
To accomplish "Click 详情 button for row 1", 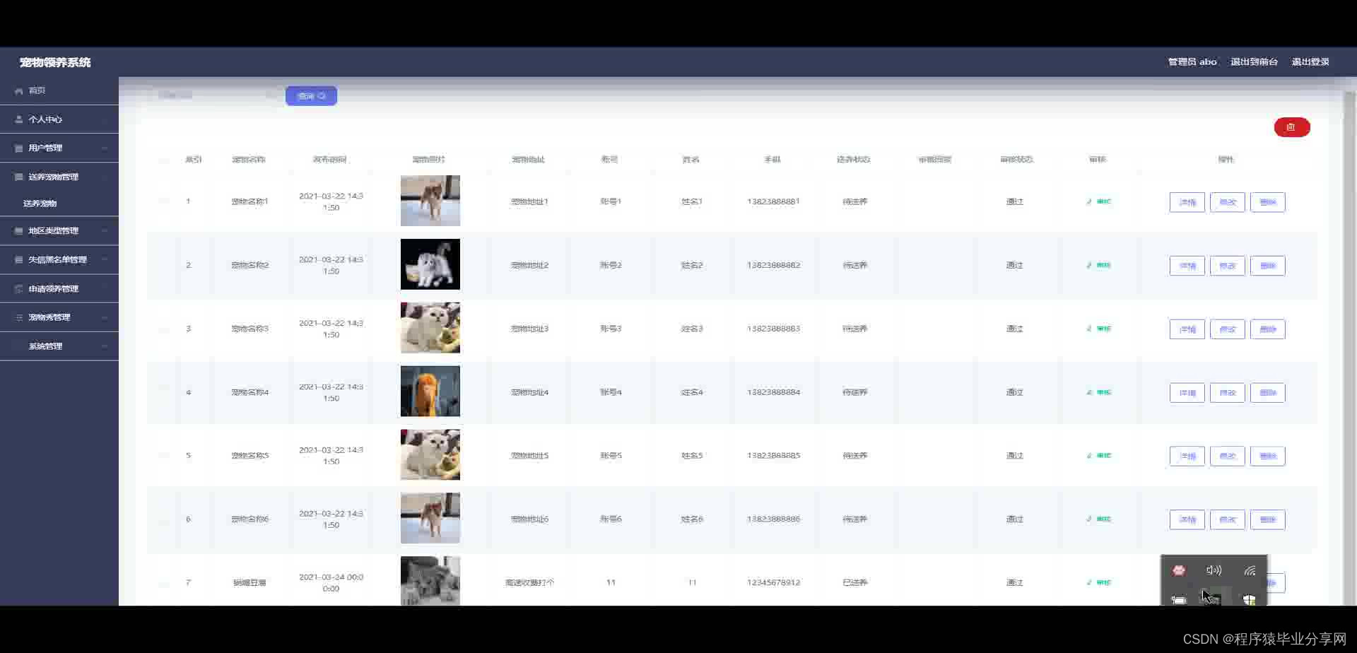I will [x=1187, y=202].
